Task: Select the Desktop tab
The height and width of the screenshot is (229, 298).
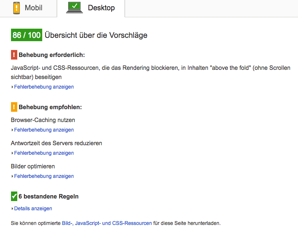Action: tap(91, 8)
